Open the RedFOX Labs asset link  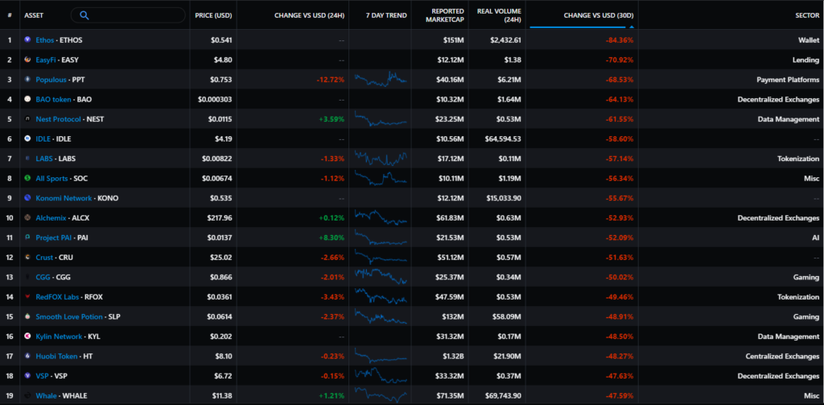click(57, 297)
